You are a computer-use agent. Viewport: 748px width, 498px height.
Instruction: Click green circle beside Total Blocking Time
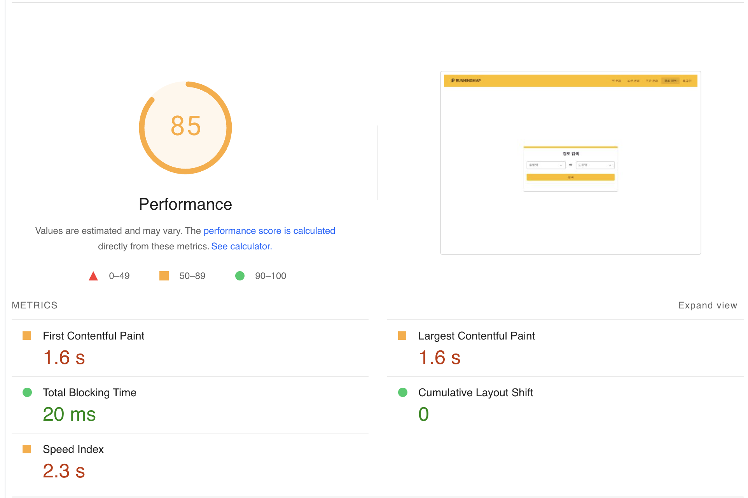(27, 392)
